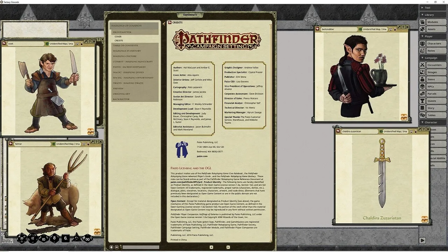Image resolution: width=448 pixels, height=252 pixels.
Task: Open the Story list
Action: pyautogui.click(x=433, y=108)
